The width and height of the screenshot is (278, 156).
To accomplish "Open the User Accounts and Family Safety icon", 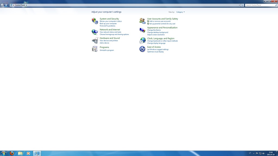I will pos(142,21).
